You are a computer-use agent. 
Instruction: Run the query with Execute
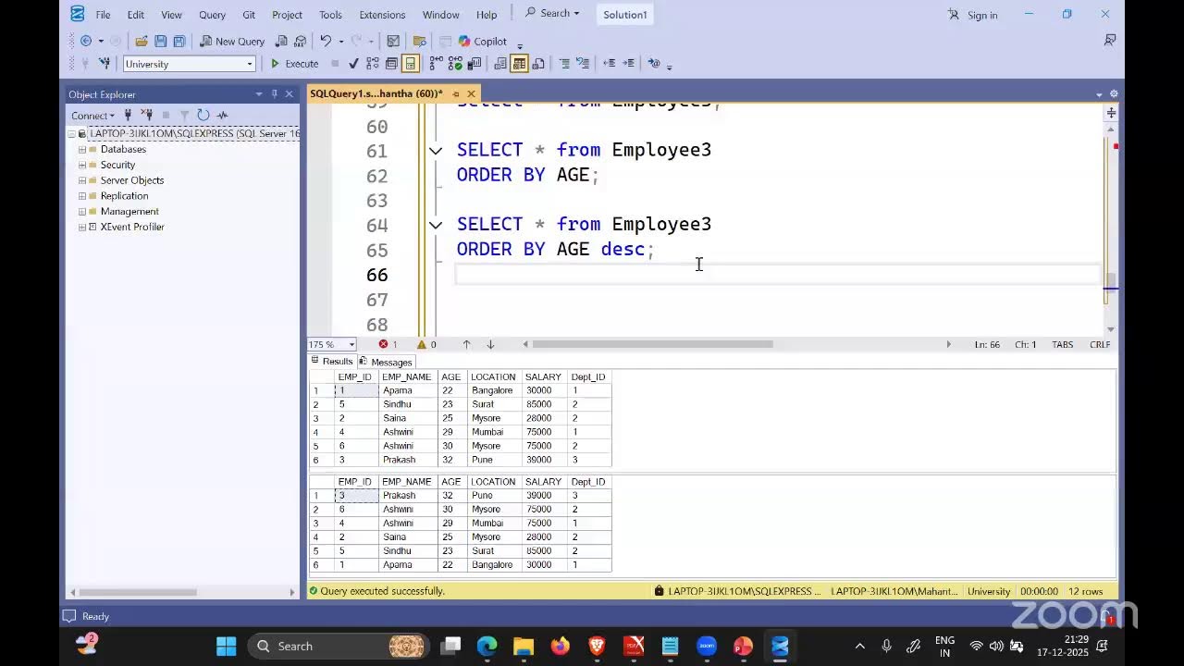(x=294, y=64)
